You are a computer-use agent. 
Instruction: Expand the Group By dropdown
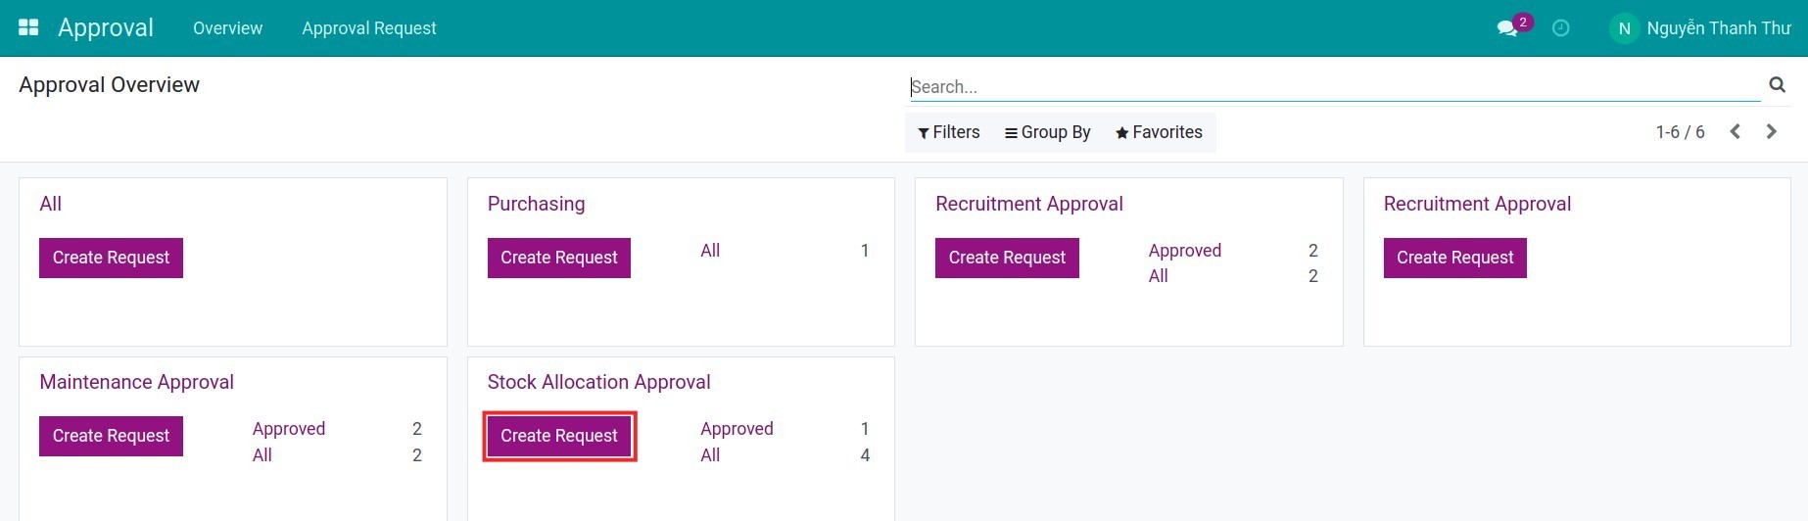tap(1047, 132)
